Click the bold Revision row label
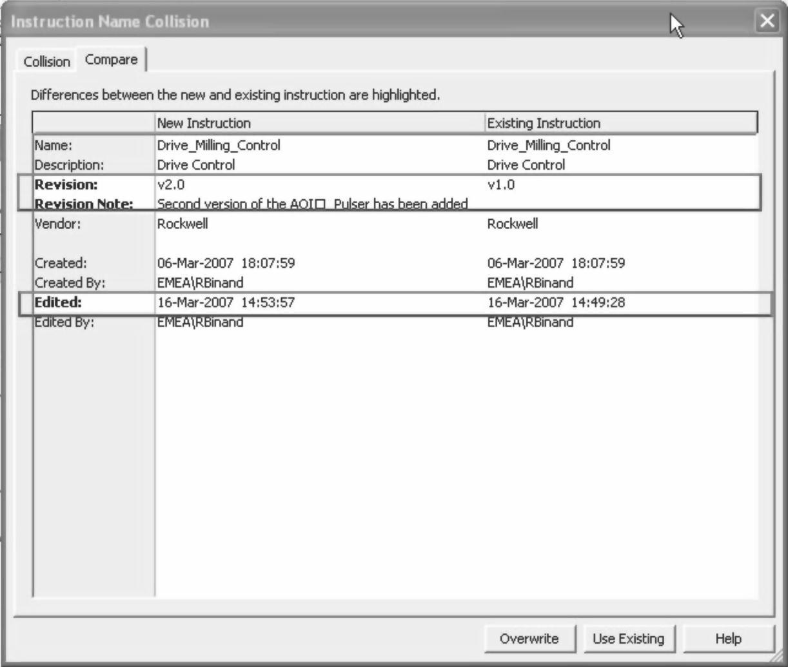The image size is (788, 667). pos(66,184)
